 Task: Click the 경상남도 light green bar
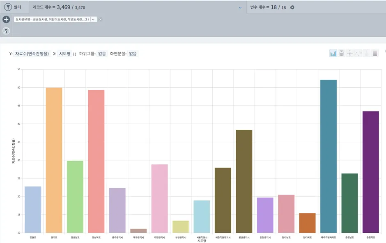pos(75,197)
